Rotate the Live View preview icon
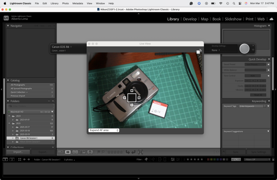The height and width of the screenshot is (180, 277). 199,51
